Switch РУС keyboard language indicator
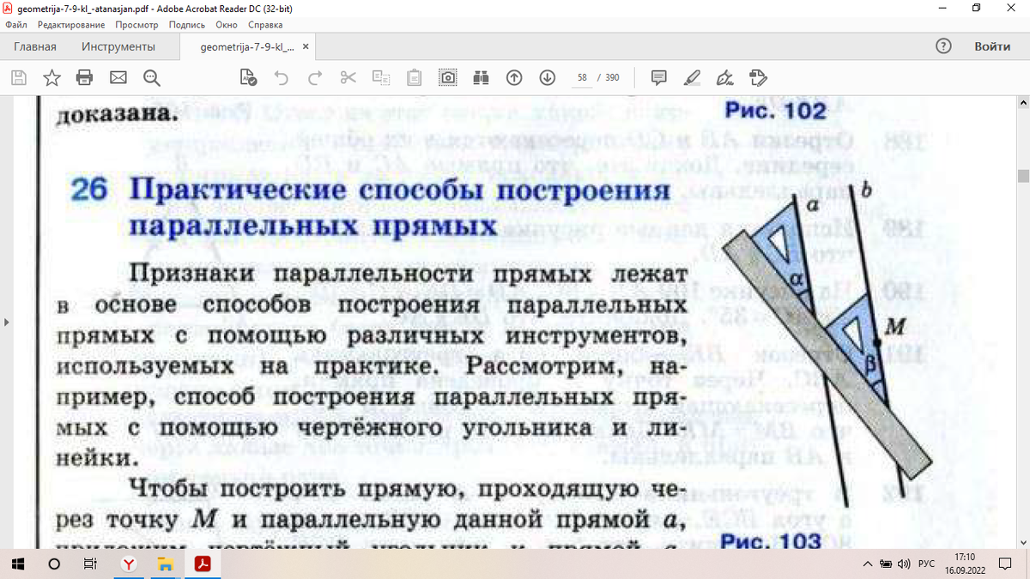 (926, 564)
